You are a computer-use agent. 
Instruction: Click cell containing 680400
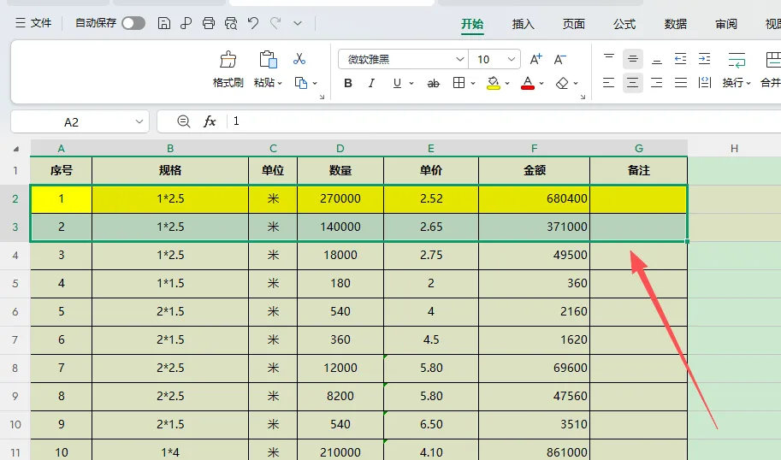(534, 198)
